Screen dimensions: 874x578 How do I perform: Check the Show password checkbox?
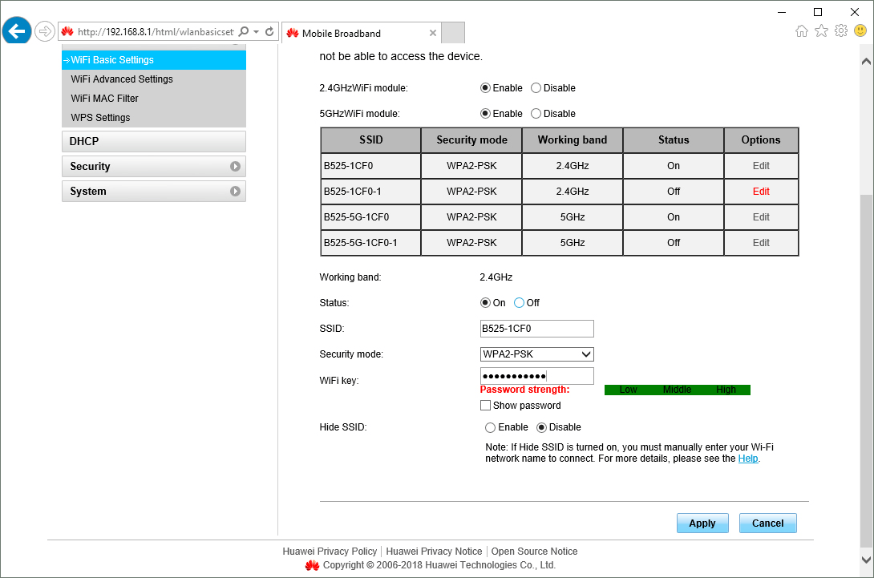click(x=485, y=405)
